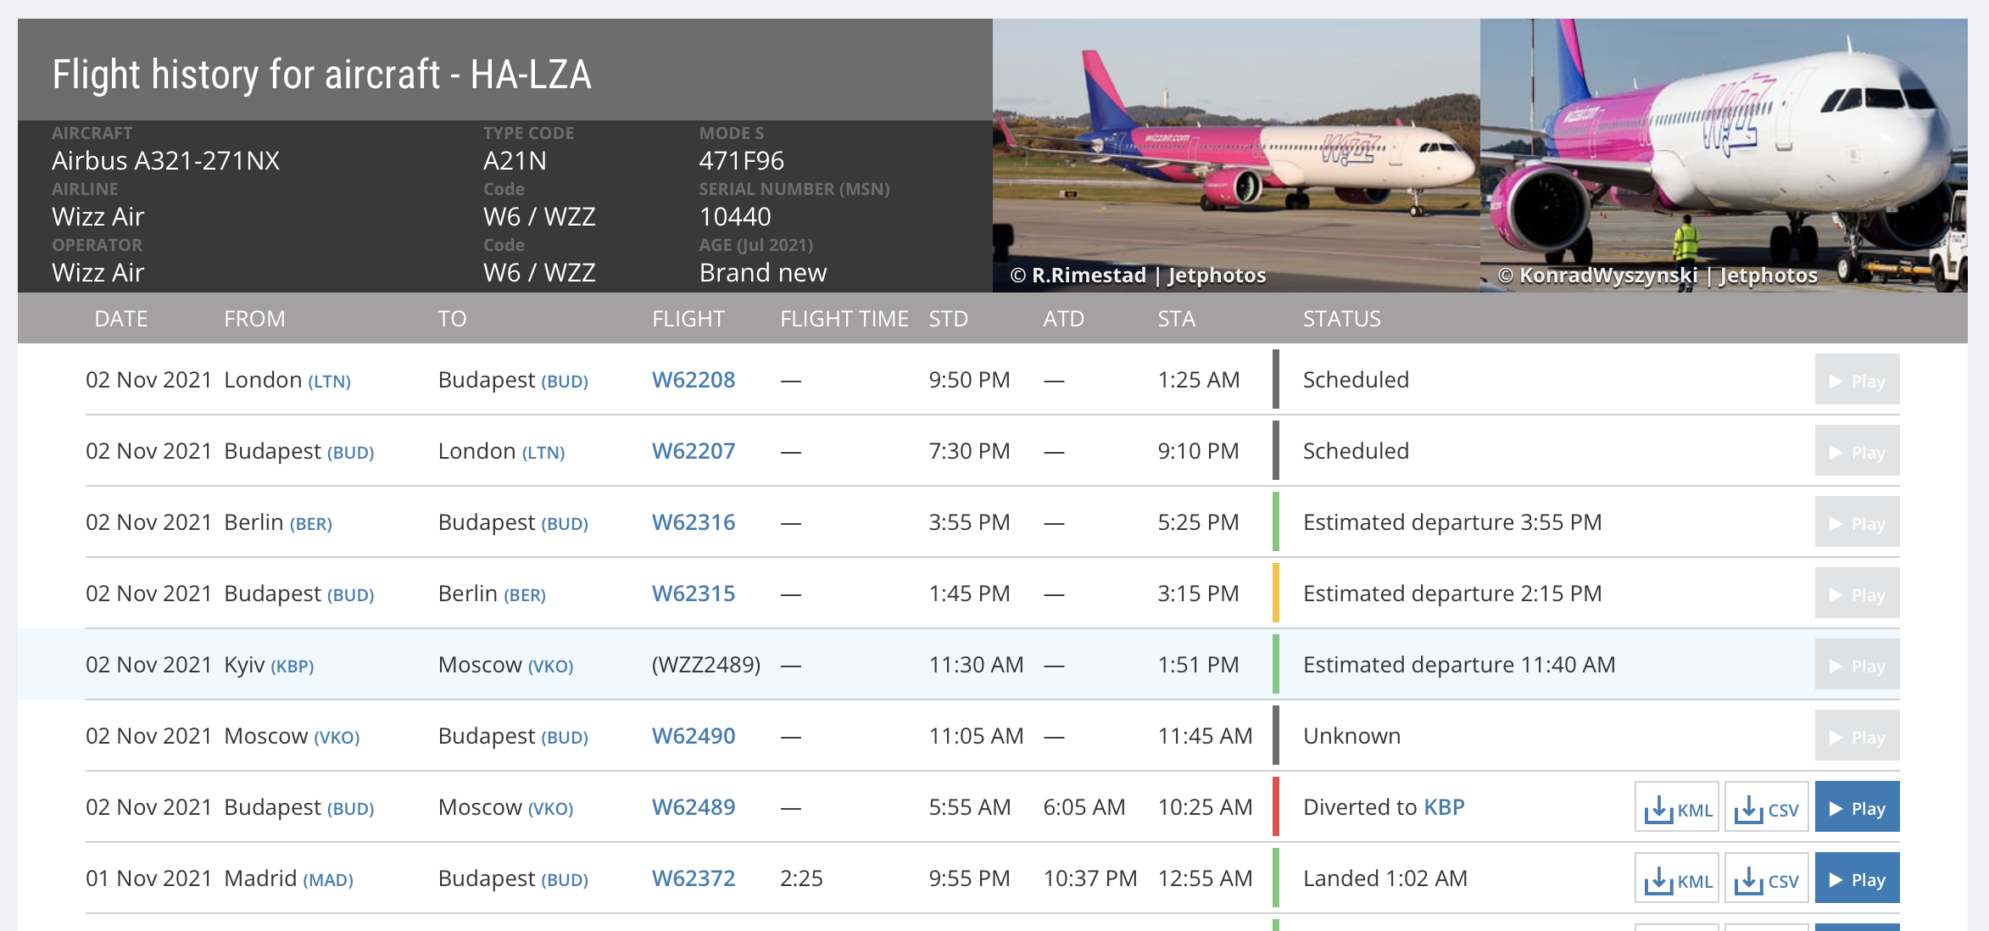Open the LTN airport link in first row
Viewport: 1989px width, 931px height.
[x=329, y=382]
